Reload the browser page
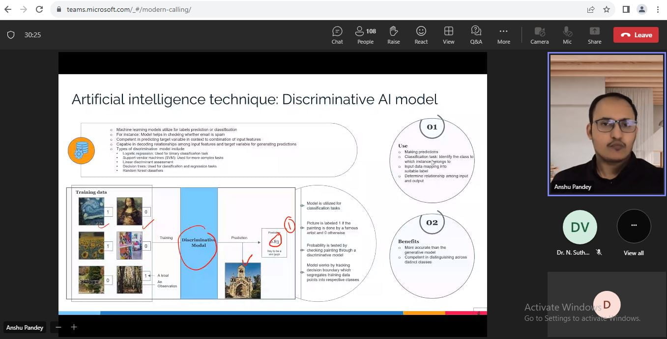This screenshot has height=339, width=667. pos(39,9)
